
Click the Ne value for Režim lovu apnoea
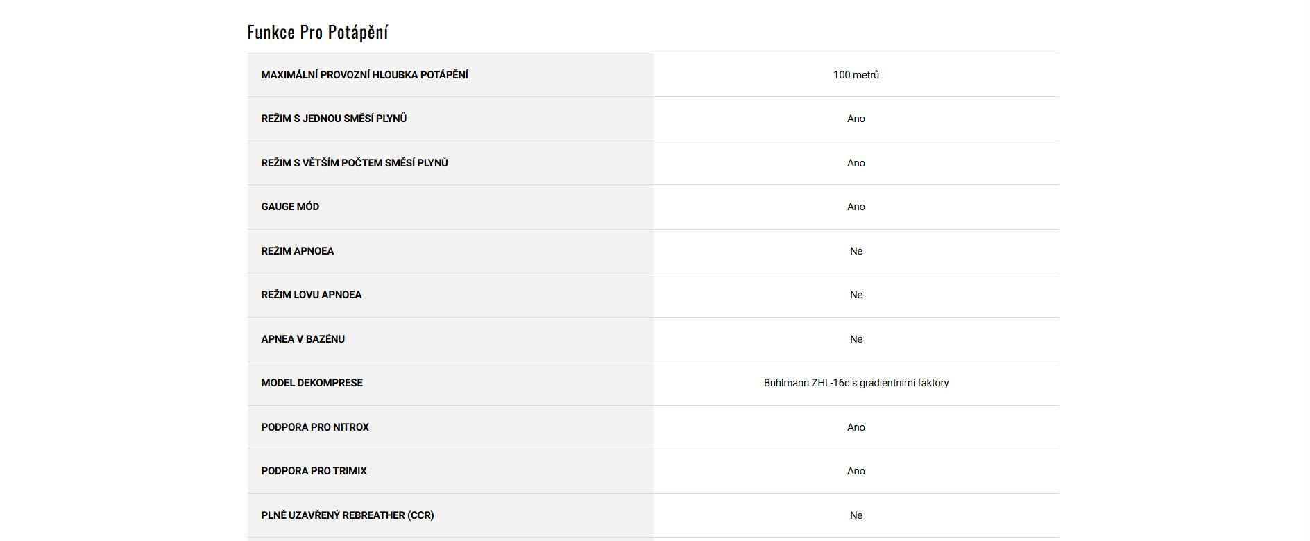[x=856, y=295]
